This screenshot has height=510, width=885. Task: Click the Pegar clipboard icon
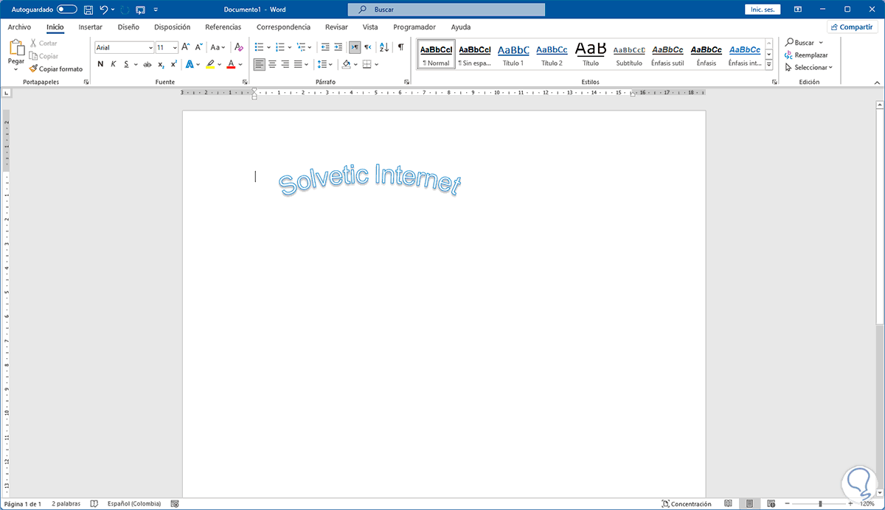(x=16, y=48)
